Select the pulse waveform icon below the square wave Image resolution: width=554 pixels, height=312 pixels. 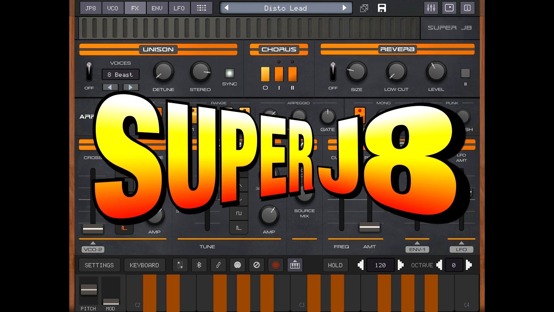(238, 227)
